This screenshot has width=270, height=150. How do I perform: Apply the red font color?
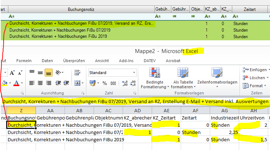click(x=16, y=83)
